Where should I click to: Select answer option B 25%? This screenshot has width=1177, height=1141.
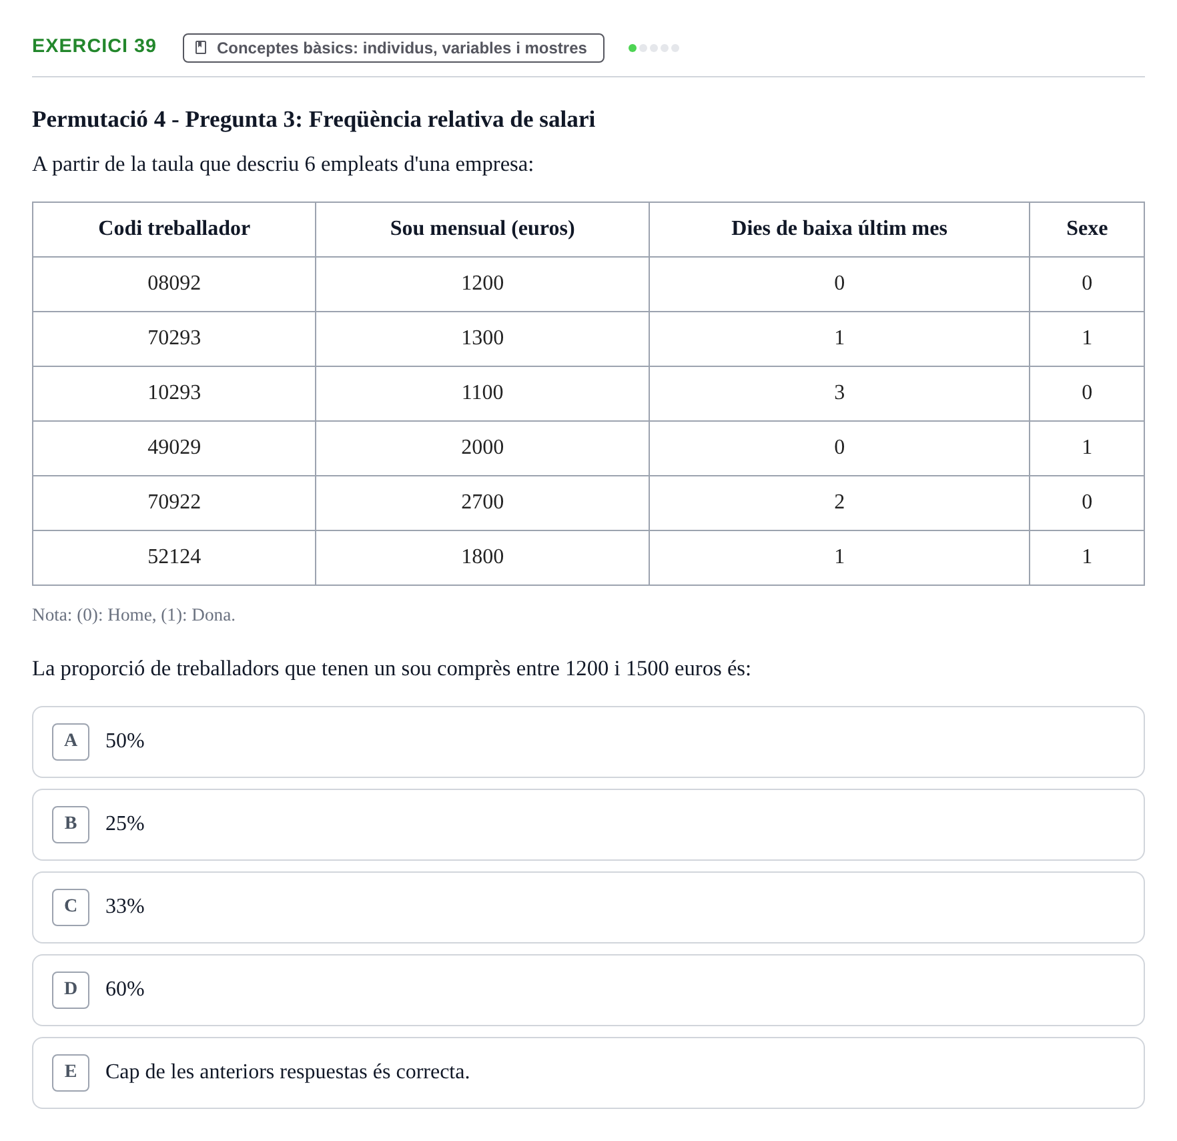(588, 825)
